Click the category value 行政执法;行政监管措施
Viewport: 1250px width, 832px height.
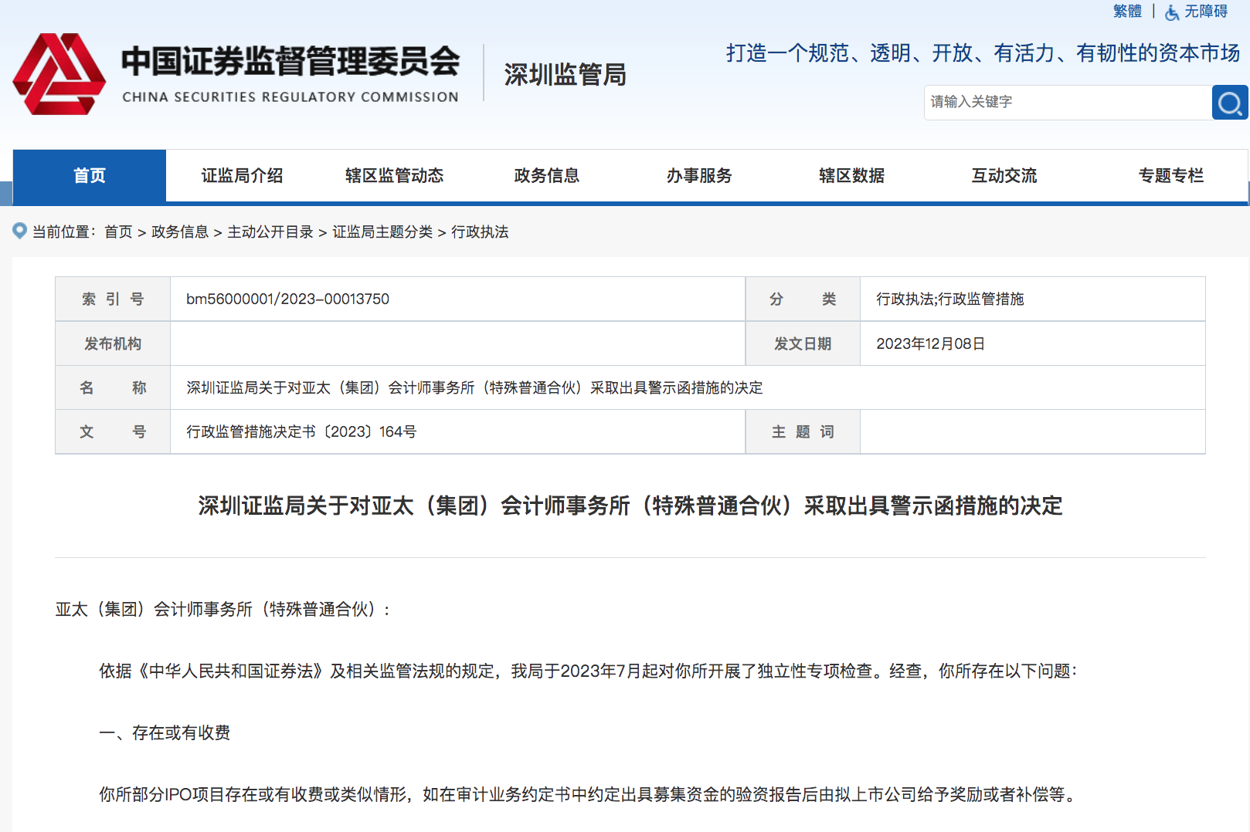tap(950, 299)
